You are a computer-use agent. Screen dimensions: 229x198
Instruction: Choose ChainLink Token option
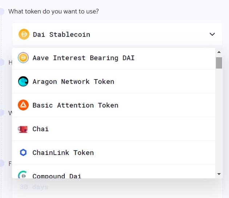pyautogui.click(x=114, y=152)
